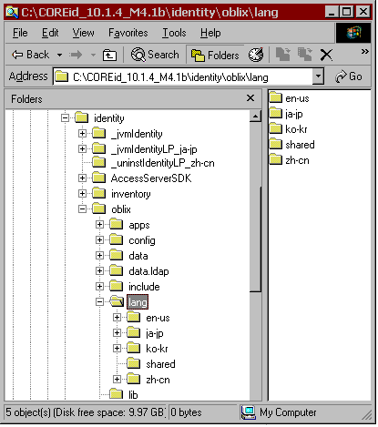Select ja-jp folder icon in file list
378x427 pixels.
click(x=276, y=113)
